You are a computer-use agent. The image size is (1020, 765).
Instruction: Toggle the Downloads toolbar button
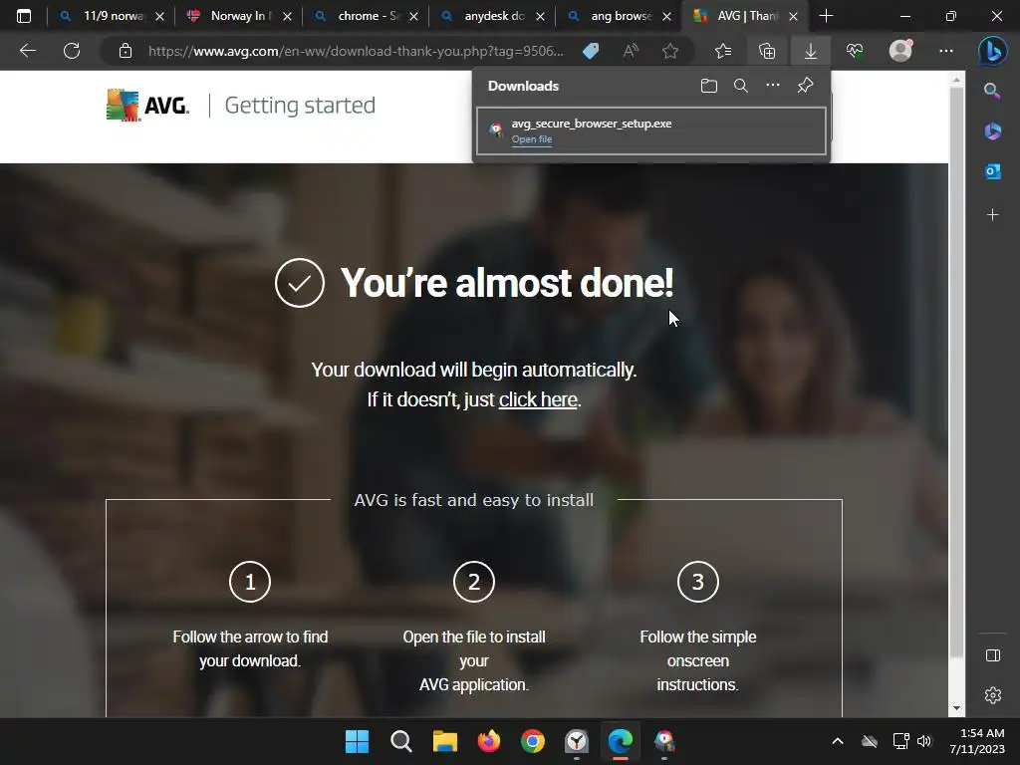[x=811, y=51]
